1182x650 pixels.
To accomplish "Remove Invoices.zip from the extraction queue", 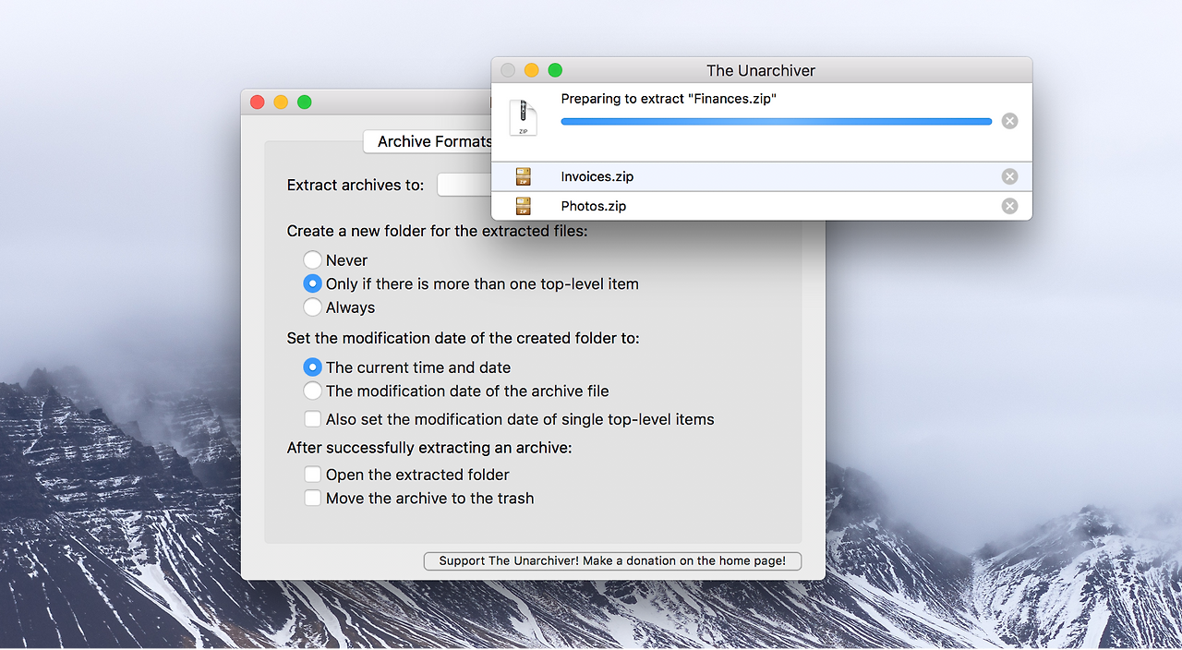I will [1009, 176].
